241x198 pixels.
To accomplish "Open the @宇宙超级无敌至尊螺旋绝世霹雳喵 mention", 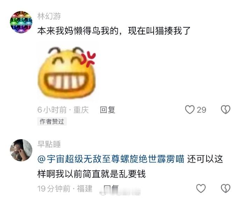I will click(x=111, y=159).
